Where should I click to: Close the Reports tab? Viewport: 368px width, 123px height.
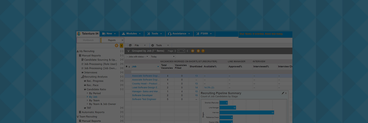point(122,40)
